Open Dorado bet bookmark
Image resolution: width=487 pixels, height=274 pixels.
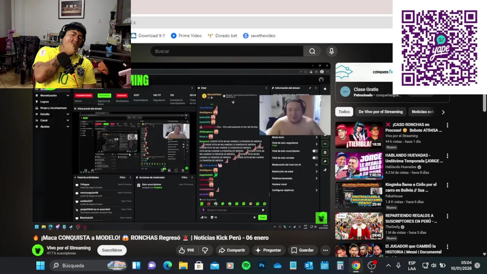click(222, 35)
